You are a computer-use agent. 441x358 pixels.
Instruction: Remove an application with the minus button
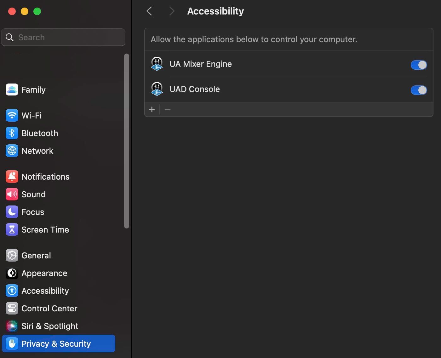click(167, 109)
